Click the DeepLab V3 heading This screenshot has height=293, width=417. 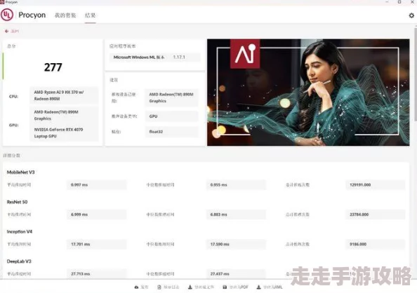pyautogui.click(x=19, y=261)
